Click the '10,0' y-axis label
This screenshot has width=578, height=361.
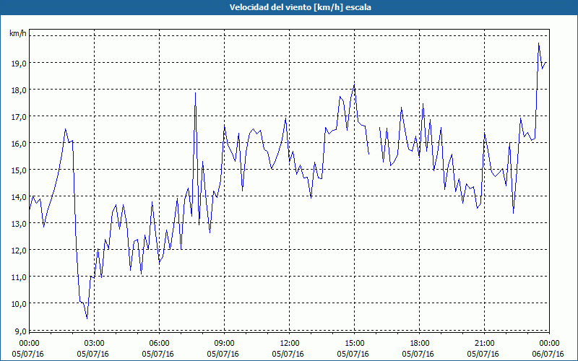(x=20, y=304)
